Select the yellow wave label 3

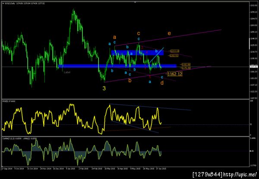click(104, 88)
